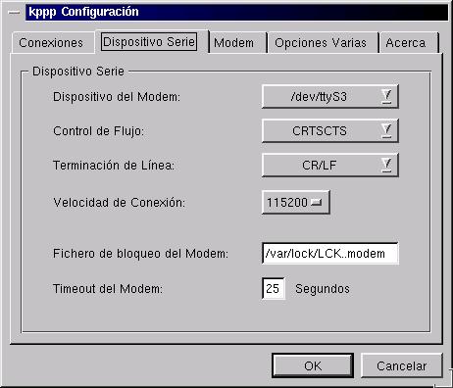Click the 'Dispositivo Serie' group box title
This screenshot has height=388, width=453.
coord(78,72)
